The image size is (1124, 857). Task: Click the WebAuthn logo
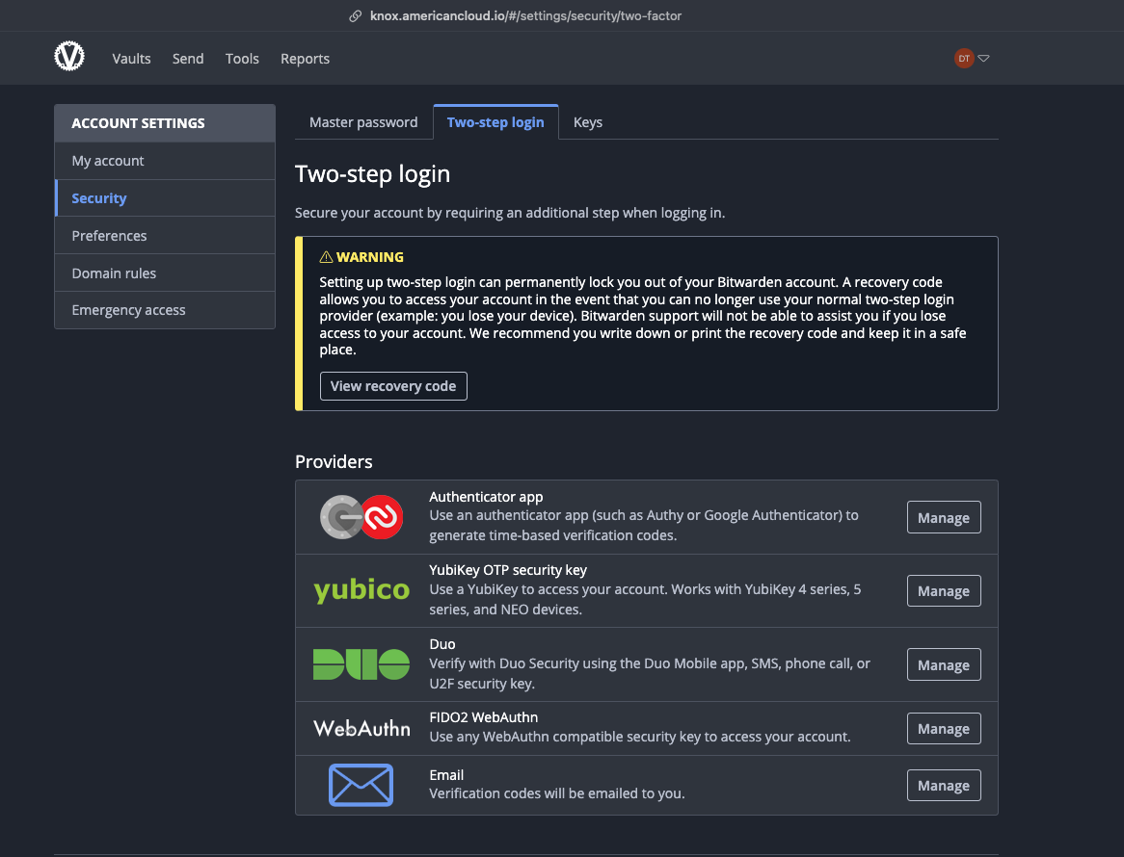[361, 728]
